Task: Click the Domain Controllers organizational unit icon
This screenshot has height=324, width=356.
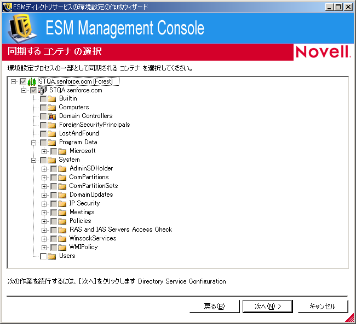Action: pyautogui.click(x=52, y=116)
